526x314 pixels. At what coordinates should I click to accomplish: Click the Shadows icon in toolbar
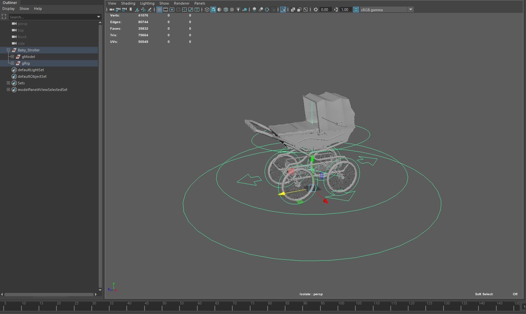(245, 10)
